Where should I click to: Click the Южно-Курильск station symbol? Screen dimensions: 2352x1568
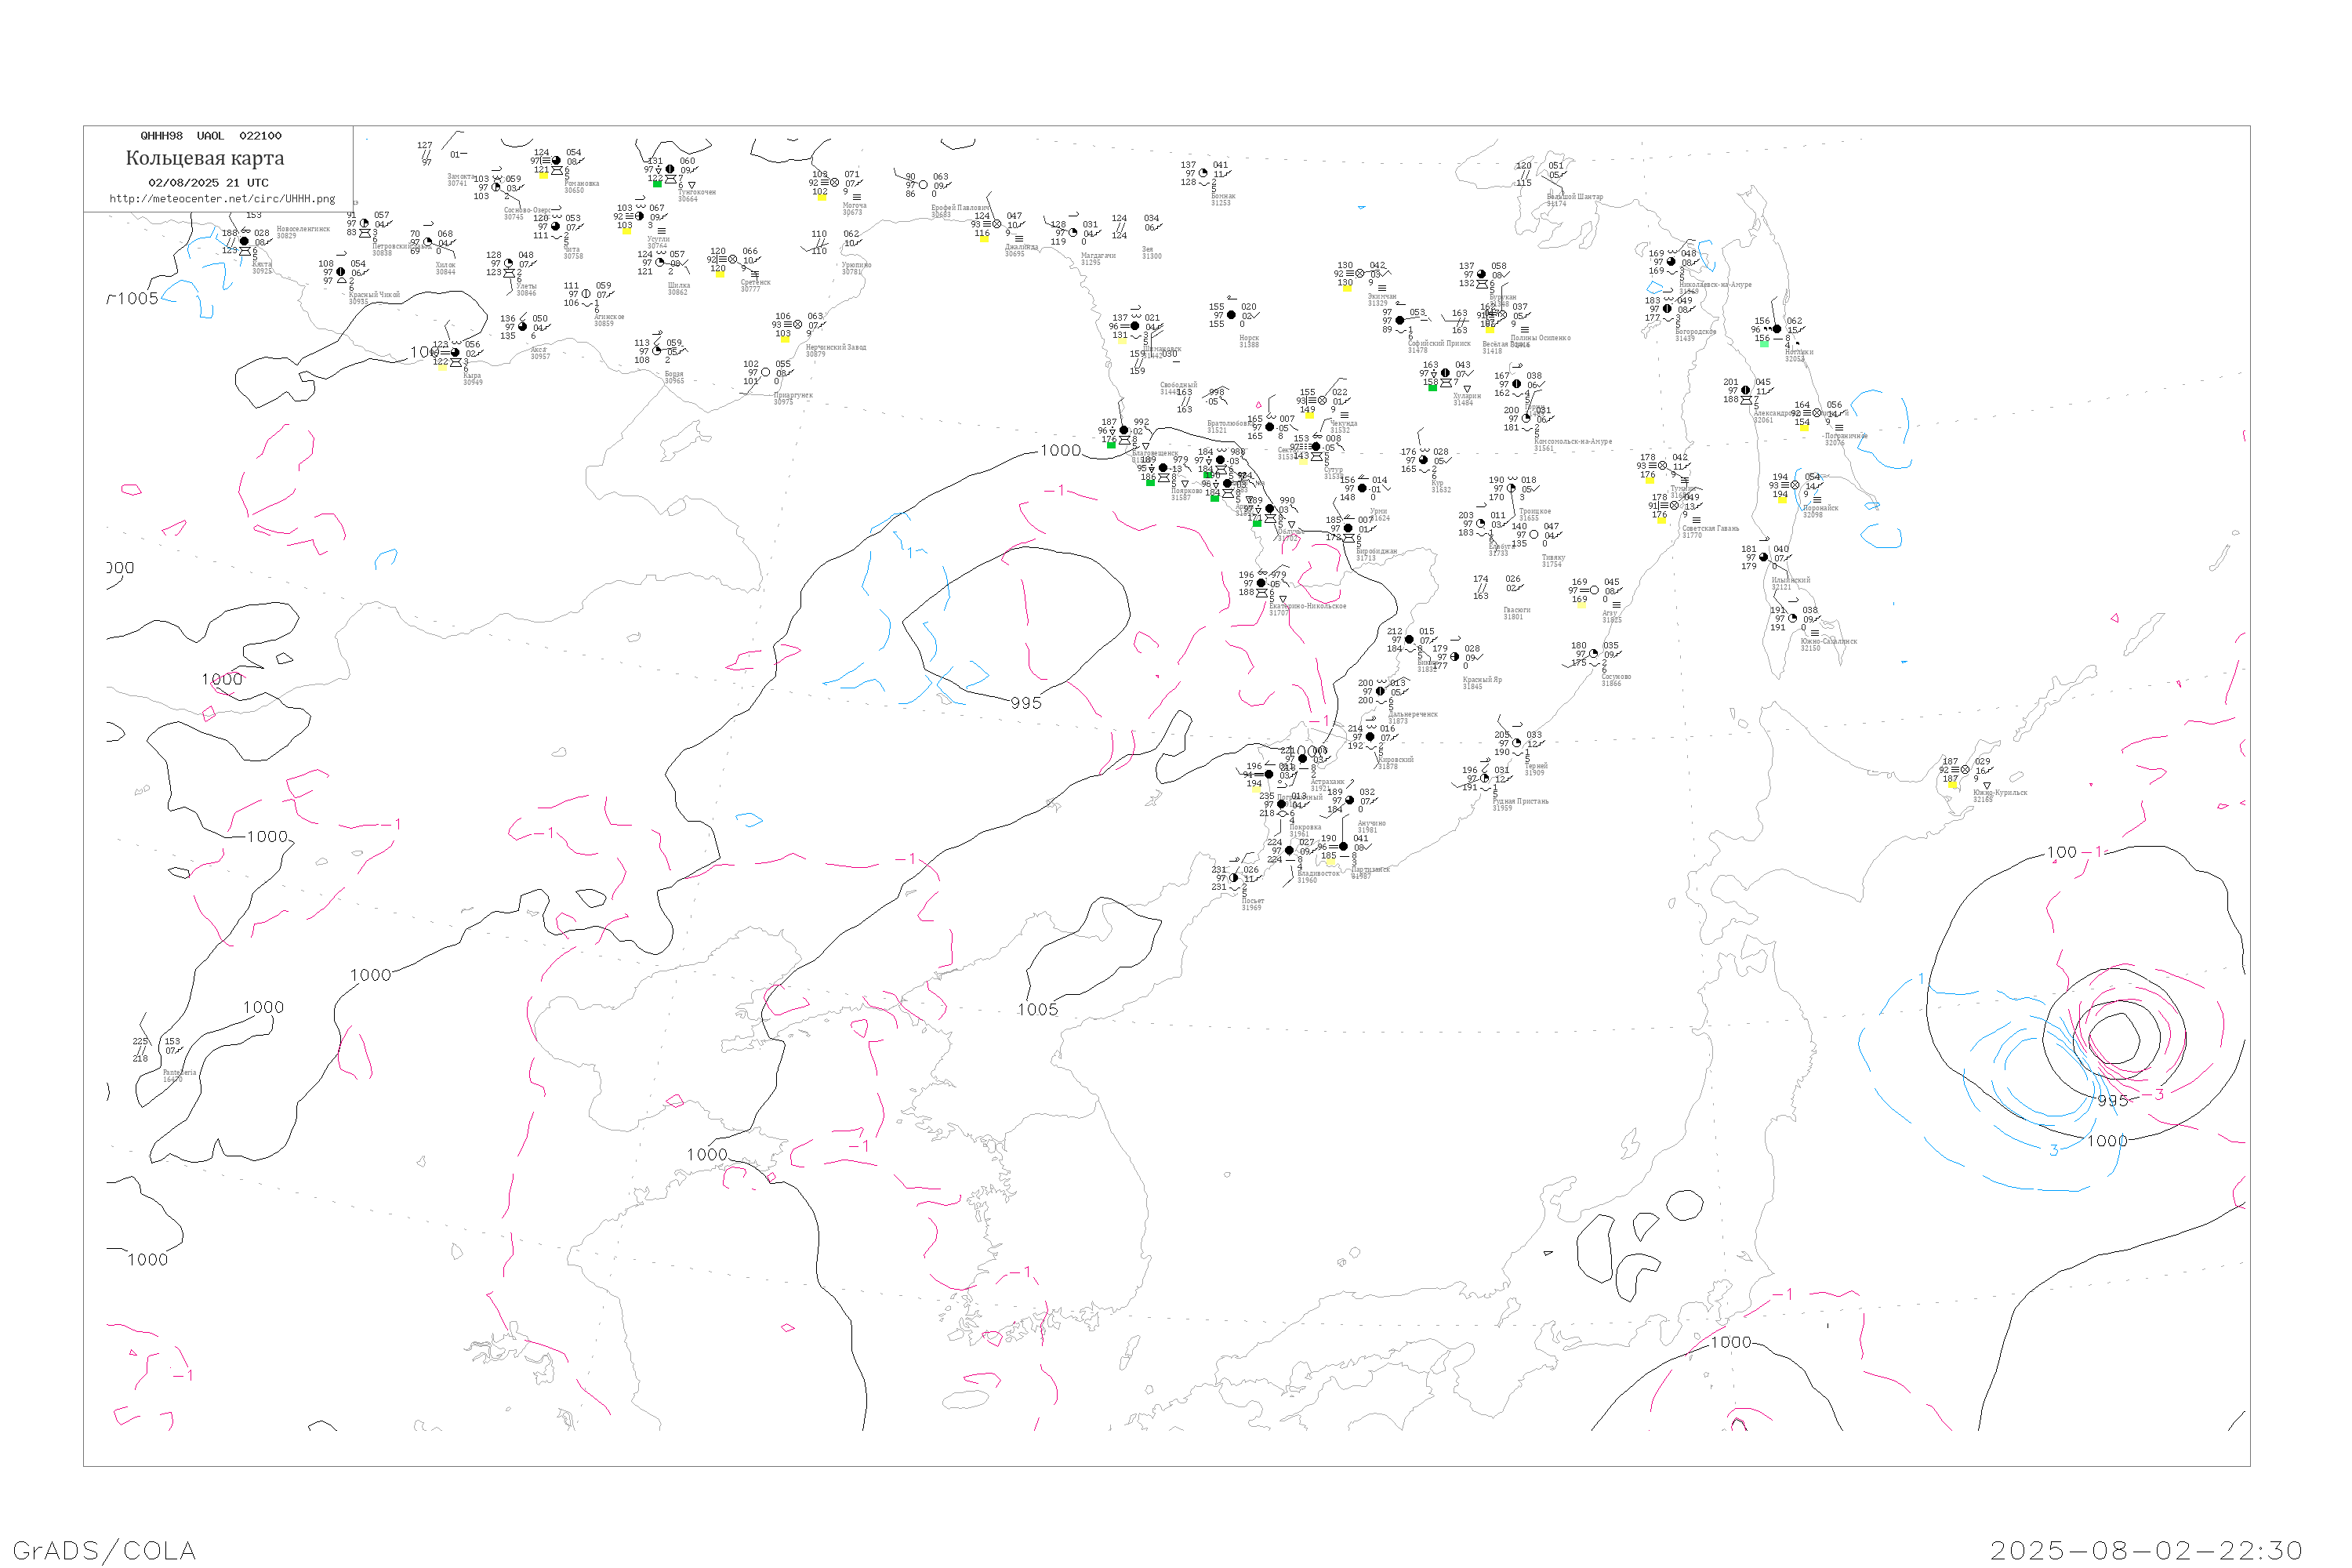[x=1965, y=770]
